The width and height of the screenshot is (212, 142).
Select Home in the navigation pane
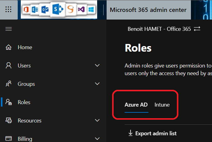click(x=25, y=47)
